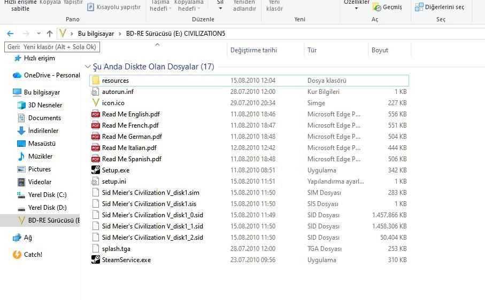
Task: Click 'Diğerlerini seç' in the ribbon
Action: 440,7
